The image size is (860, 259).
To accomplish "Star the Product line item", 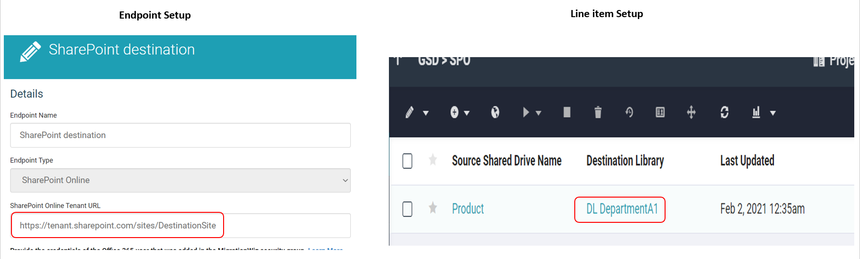I will click(433, 208).
